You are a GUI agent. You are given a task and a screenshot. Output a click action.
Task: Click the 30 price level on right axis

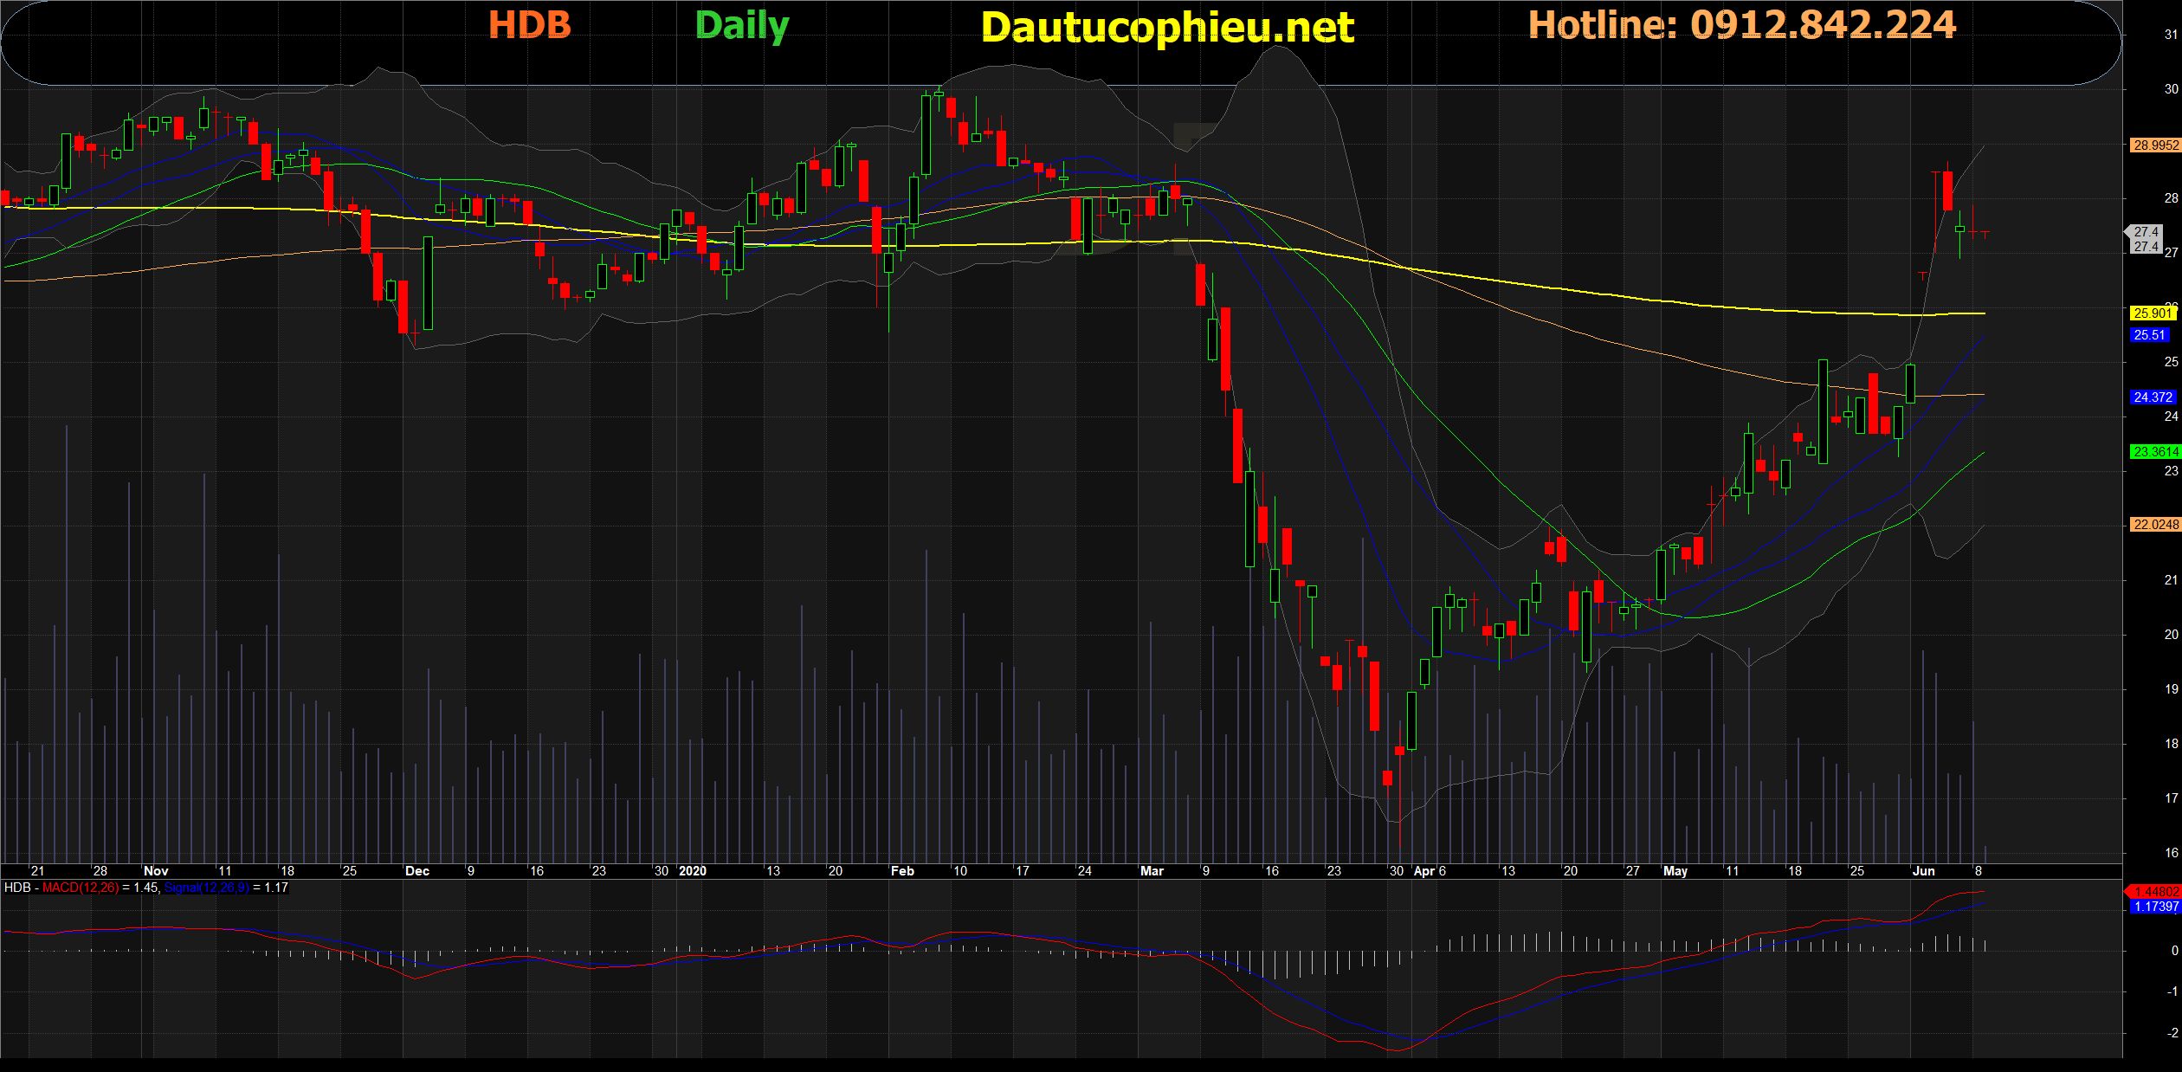click(x=2171, y=89)
